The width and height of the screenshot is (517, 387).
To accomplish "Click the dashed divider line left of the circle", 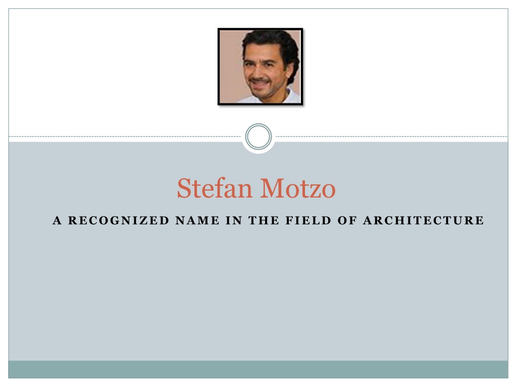I will pyautogui.click(x=125, y=136).
